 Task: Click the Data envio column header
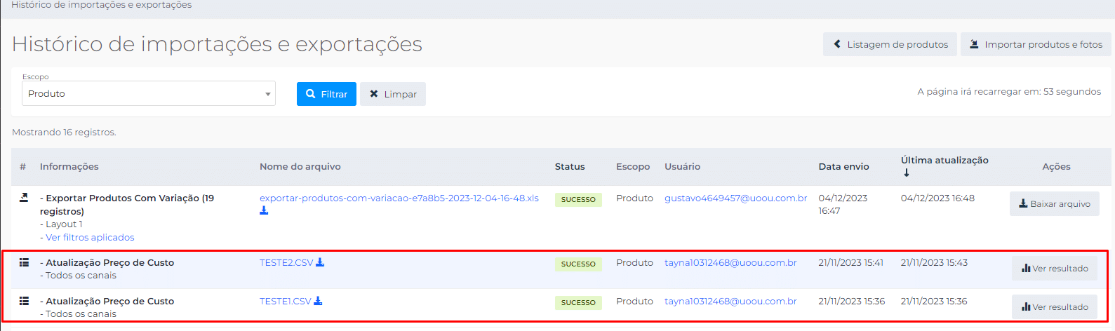point(843,167)
